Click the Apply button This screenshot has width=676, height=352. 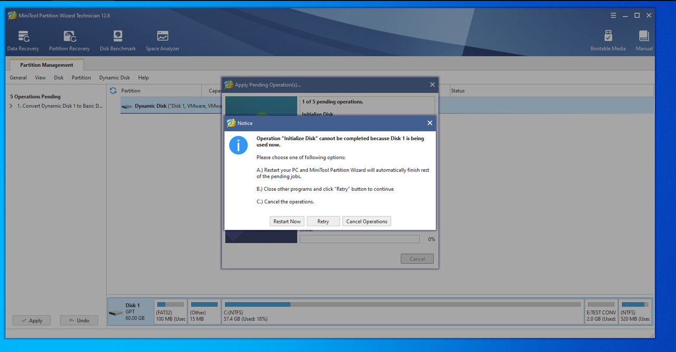coord(32,320)
